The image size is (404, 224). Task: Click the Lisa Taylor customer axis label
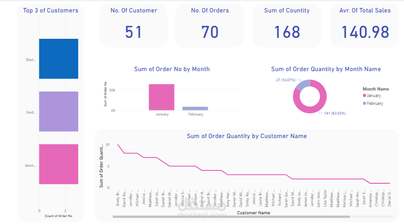[x=325, y=198]
